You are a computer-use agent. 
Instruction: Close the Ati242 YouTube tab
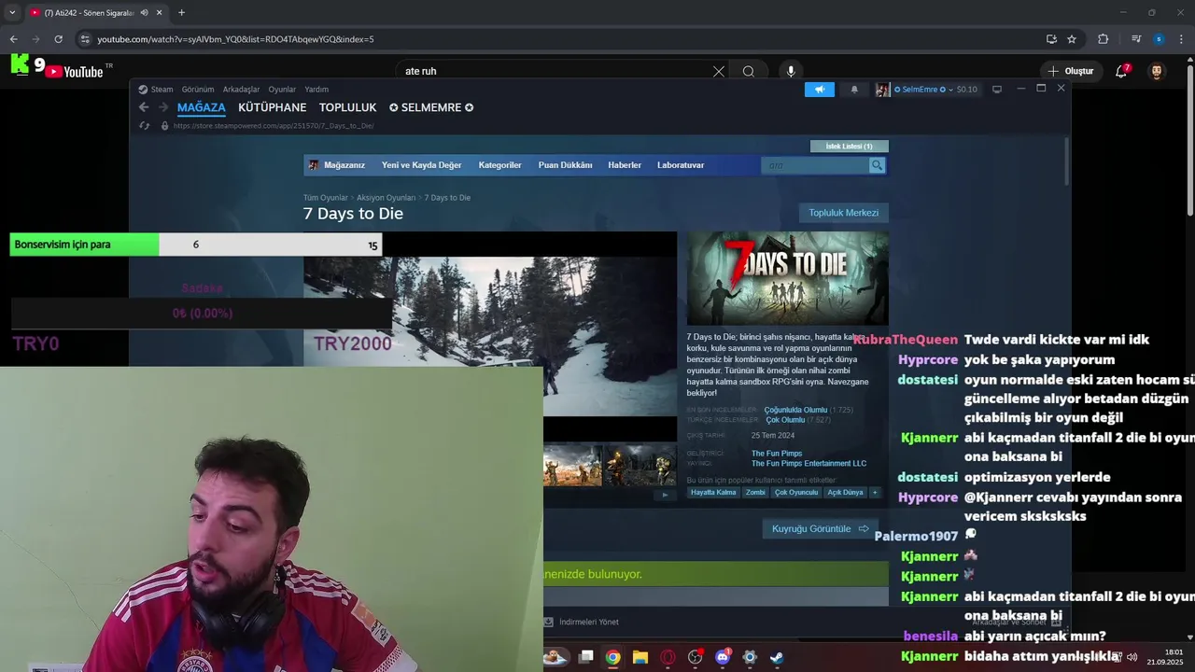click(x=160, y=13)
